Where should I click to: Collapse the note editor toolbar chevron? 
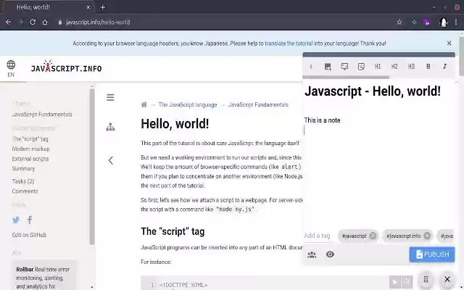(x=311, y=67)
